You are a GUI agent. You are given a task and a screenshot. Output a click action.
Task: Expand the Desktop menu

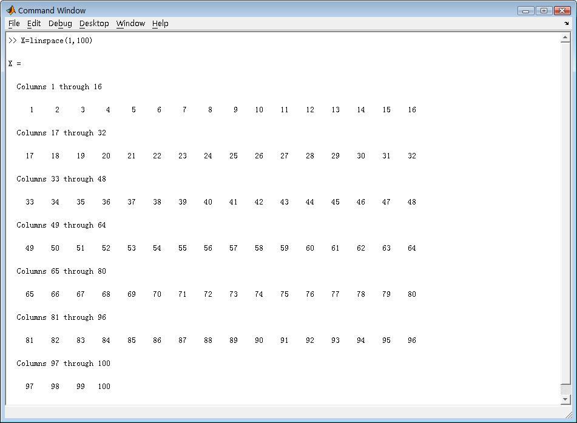click(94, 24)
